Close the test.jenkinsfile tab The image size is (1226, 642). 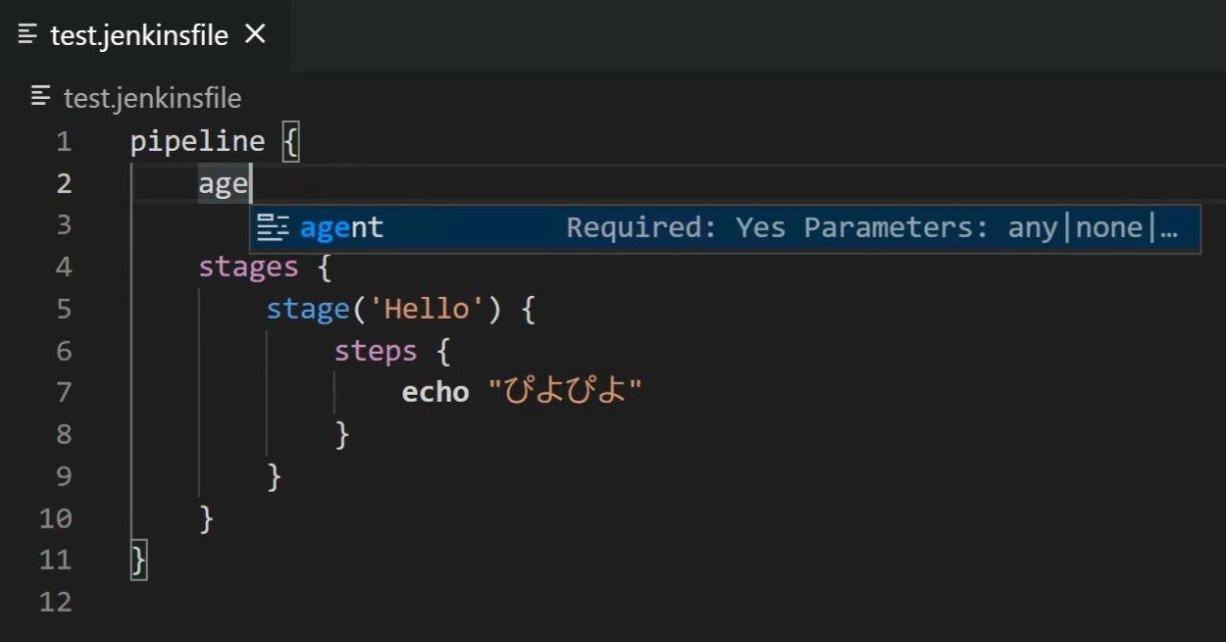tap(254, 33)
